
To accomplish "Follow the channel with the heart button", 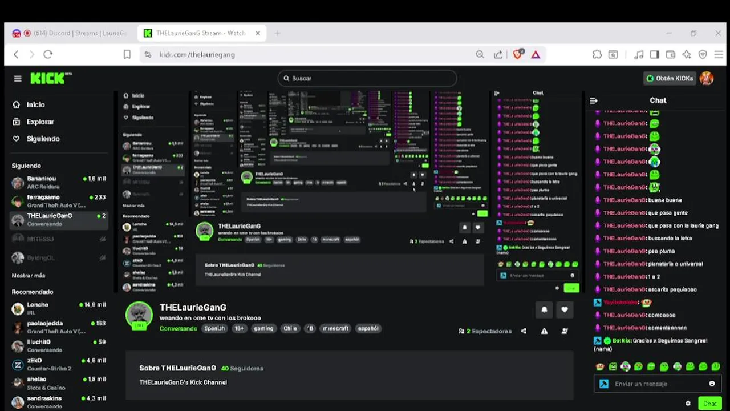I will coord(565,309).
